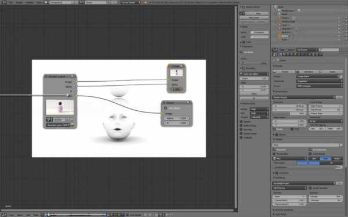Open the file format dropdown in Output
The image size is (348, 217).
tap(289, 158)
